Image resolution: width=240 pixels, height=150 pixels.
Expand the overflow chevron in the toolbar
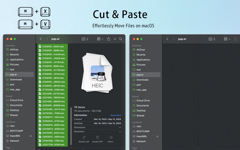pos(115,39)
